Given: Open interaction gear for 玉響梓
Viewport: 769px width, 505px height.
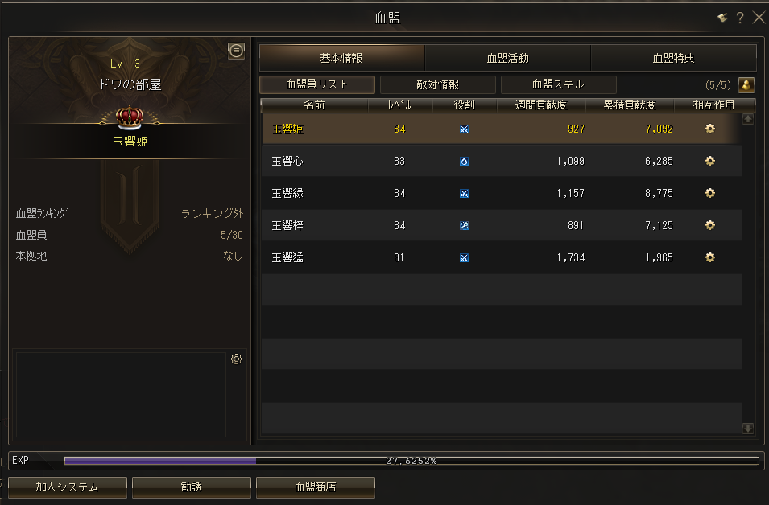Looking at the screenshot, I should pyautogui.click(x=709, y=225).
